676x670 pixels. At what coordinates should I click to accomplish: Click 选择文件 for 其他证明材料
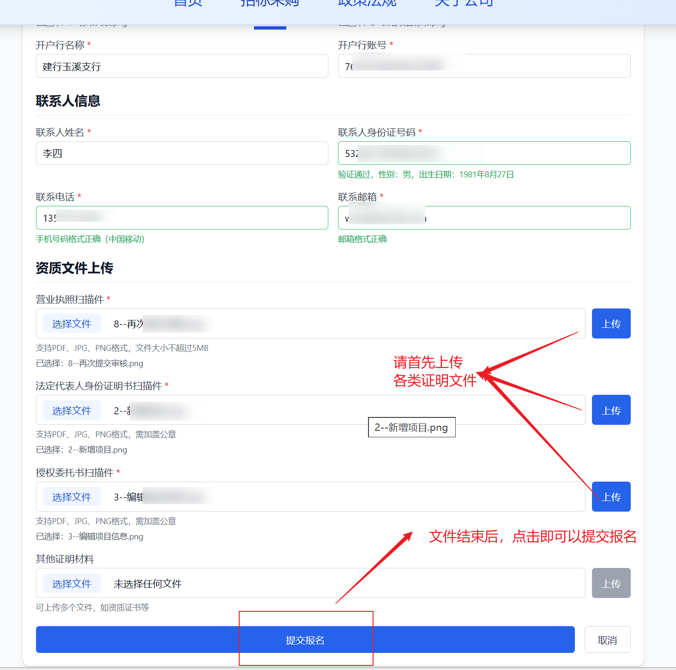point(72,583)
